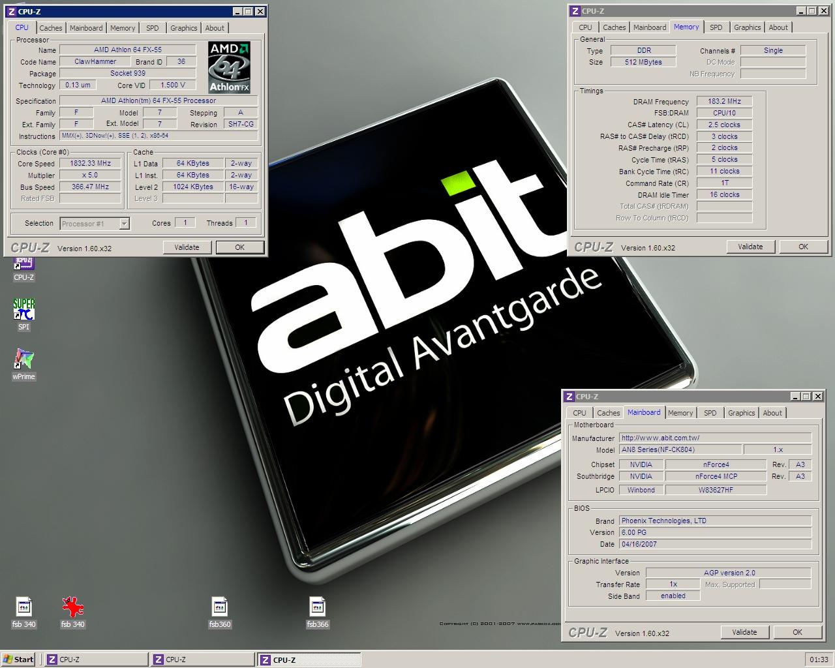Click the Level 2 1024 KBytes cache value

coord(193,187)
